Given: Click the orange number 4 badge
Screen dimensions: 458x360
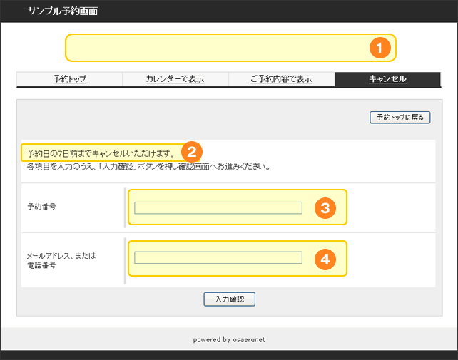Looking at the screenshot, I should (325, 259).
